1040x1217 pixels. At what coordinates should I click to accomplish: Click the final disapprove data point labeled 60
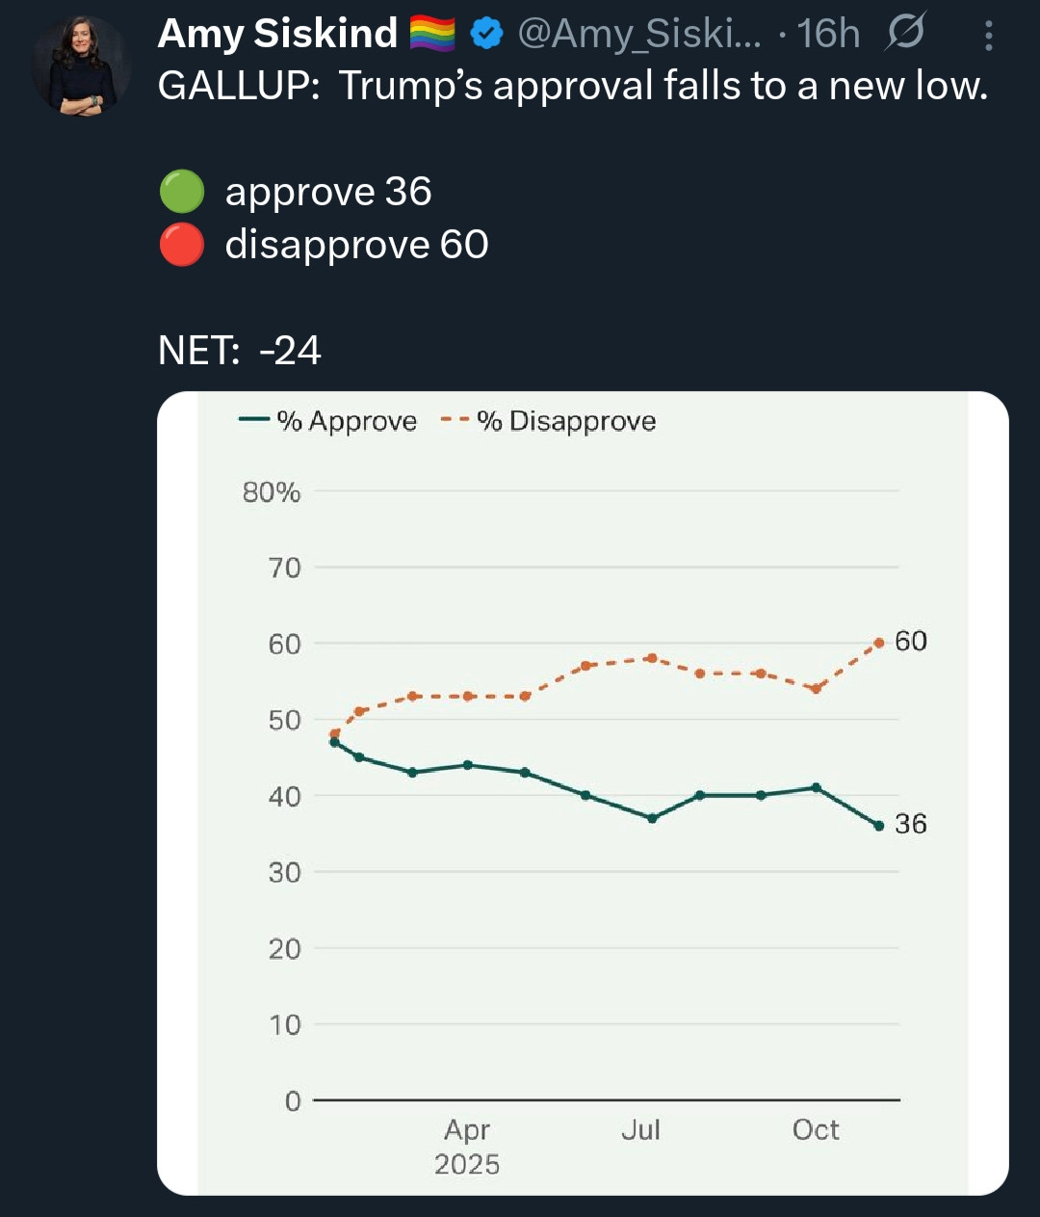click(x=878, y=643)
